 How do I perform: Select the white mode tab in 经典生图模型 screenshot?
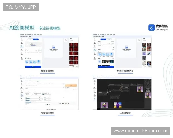[30, 39]
